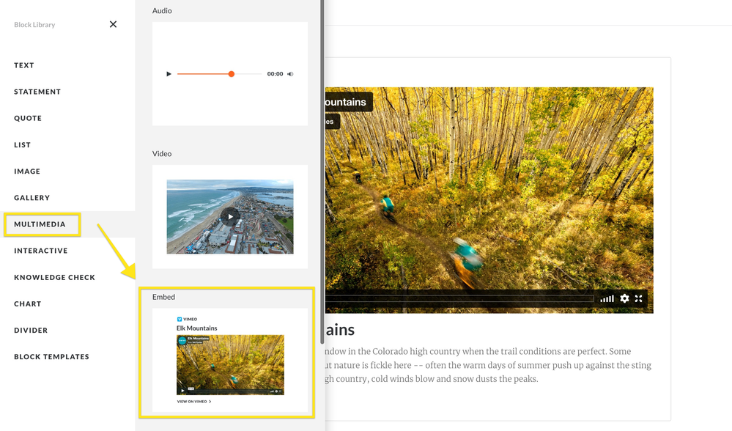Open the Statement block category
The image size is (732, 431).
click(x=37, y=92)
